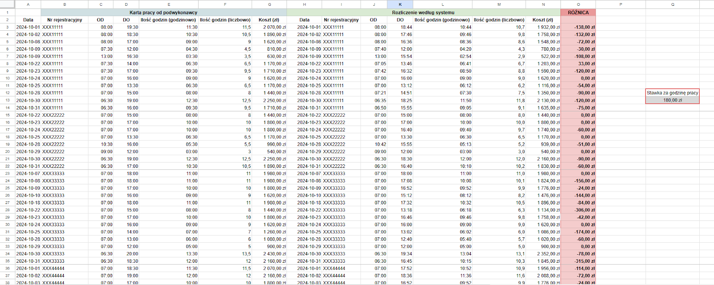Select the column P header letter
Viewport: 714px width, 285px height.
[x=621, y=4]
